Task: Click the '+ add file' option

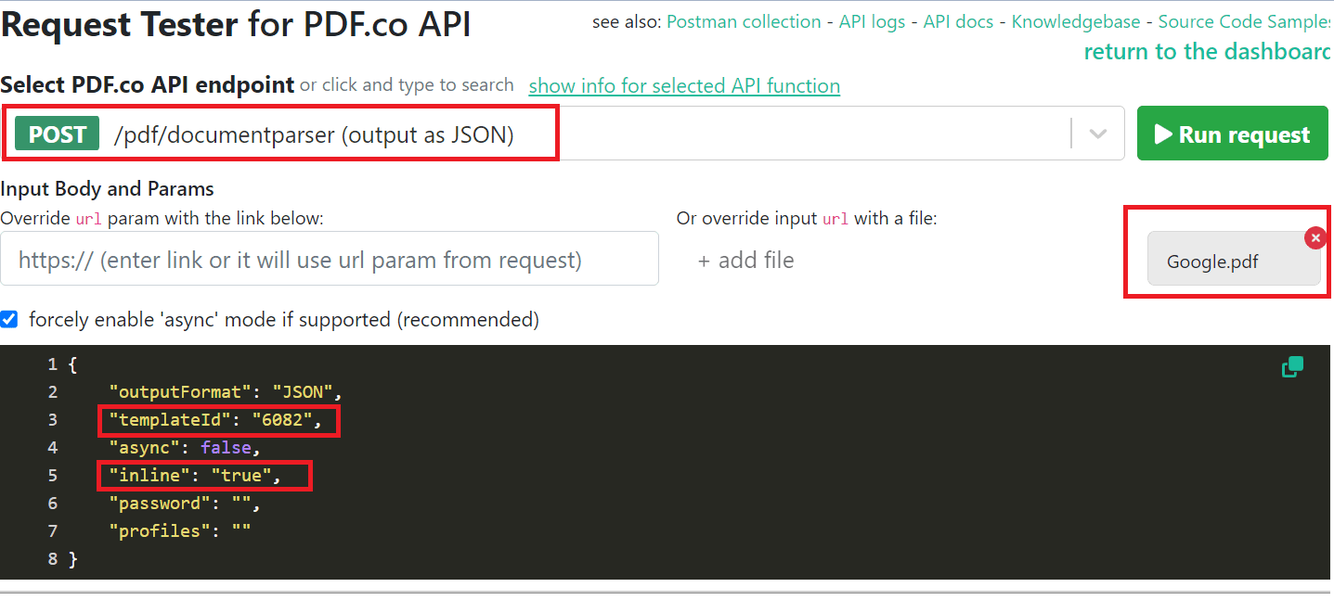Action: click(x=745, y=261)
